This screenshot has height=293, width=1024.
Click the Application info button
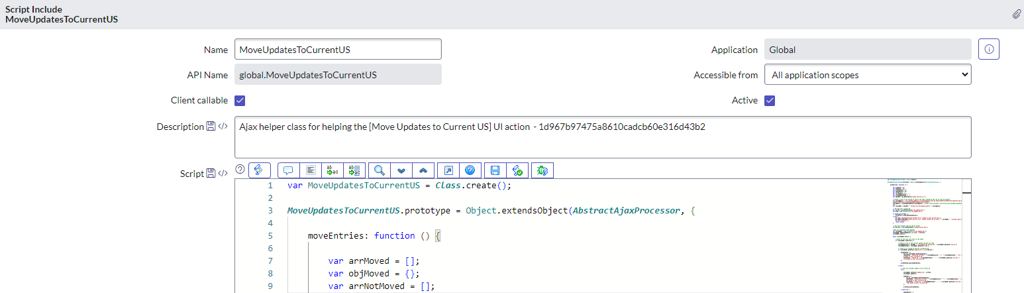tap(989, 50)
